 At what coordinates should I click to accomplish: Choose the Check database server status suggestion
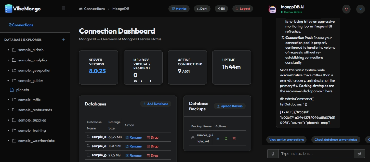336,140
